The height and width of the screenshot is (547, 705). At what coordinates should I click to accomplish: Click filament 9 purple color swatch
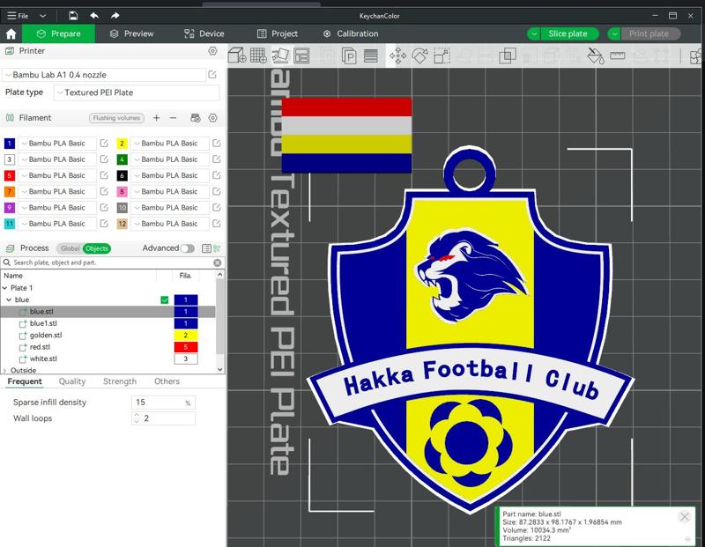(10, 208)
